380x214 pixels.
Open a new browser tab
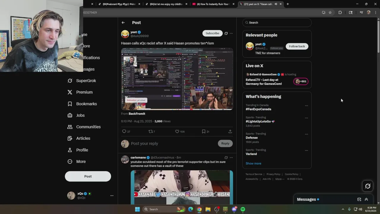click(288, 4)
